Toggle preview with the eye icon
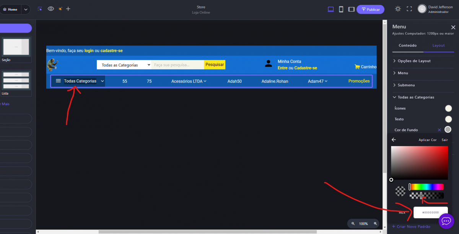Viewport: 459px width, 234px height. point(50,9)
